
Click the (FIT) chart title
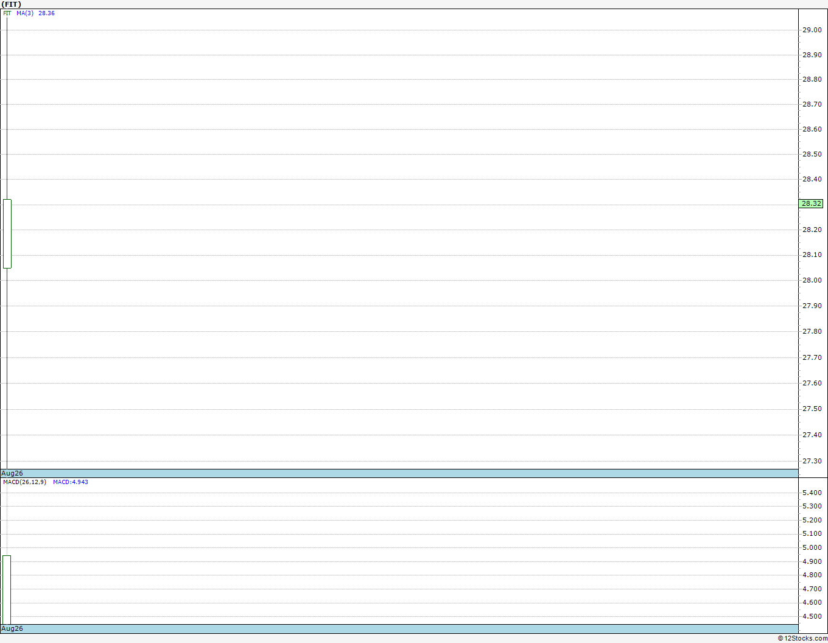(11, 4)
